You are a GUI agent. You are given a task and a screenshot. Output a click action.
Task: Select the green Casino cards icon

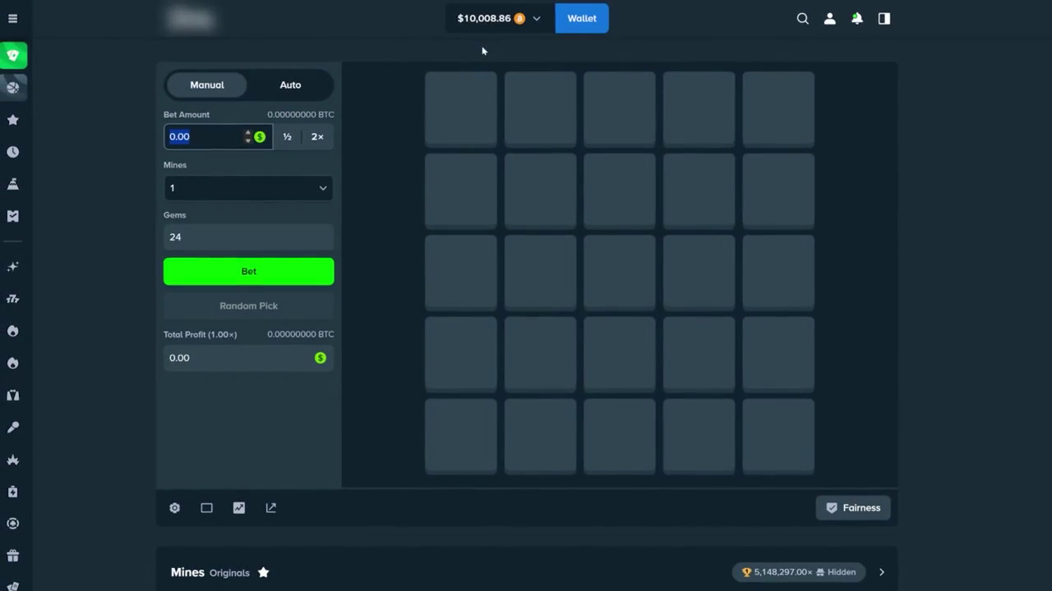(x=13, y=55)
